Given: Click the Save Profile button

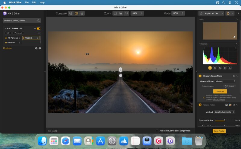Looking at the screenshot, I should pyautogui.click(x=219, y=131).
